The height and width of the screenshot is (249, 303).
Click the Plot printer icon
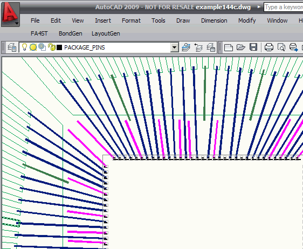click(269, 47)
